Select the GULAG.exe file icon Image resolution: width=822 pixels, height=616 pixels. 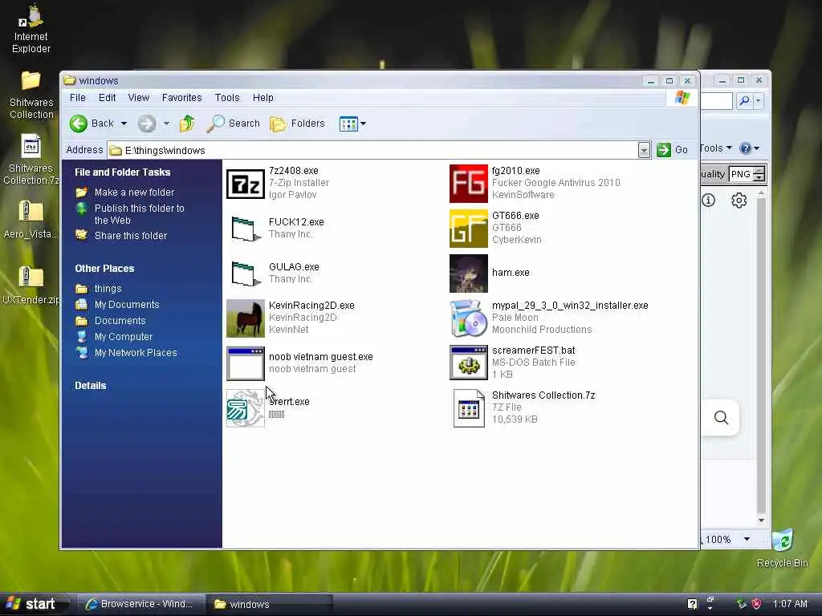(x=246, y=274)
